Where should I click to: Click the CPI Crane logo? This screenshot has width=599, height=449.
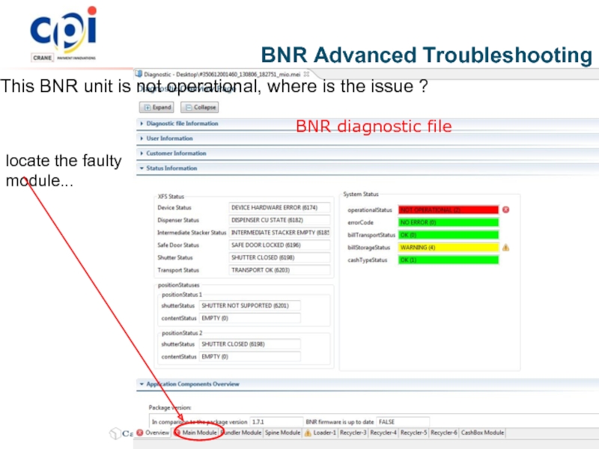pyautogui.click(x=64, y=34)
